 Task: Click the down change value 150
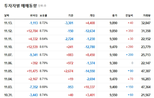tap(131, 87)
